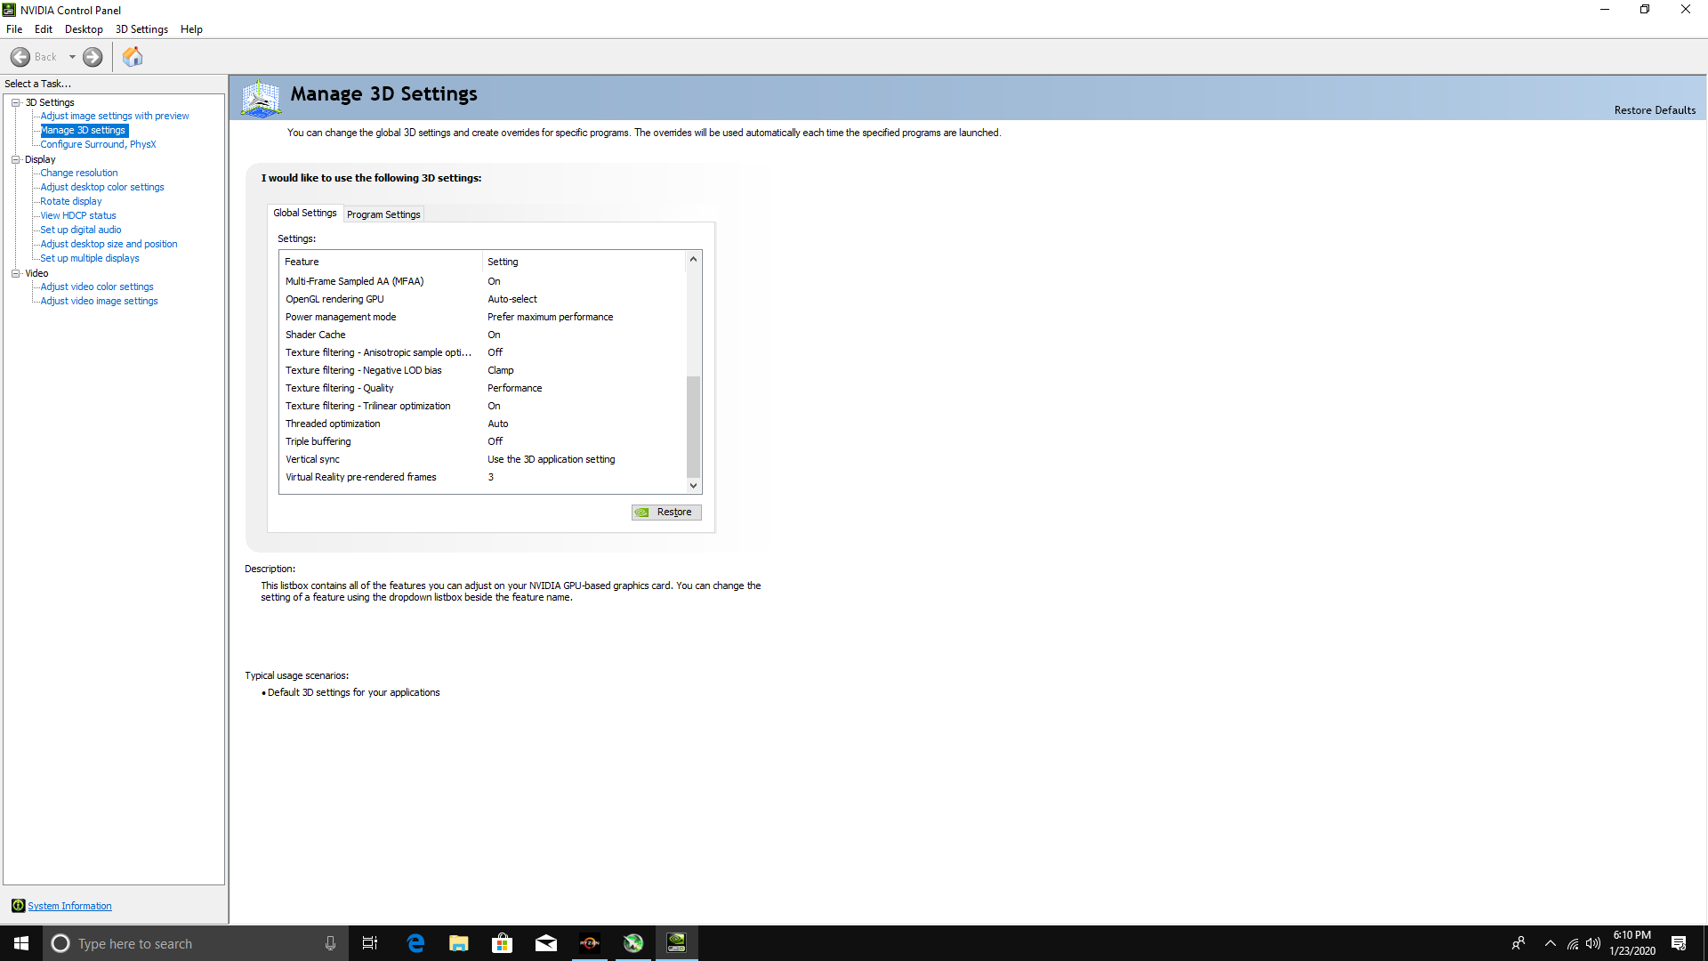The image size is (1708, 961).
Task: Open the 3D Settings menu
Action: pyautogui.click(x=141, y=29)
